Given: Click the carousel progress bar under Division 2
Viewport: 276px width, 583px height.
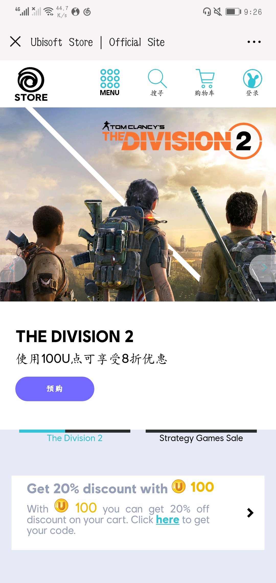Looking at the screenshot, I should (75, 431).
